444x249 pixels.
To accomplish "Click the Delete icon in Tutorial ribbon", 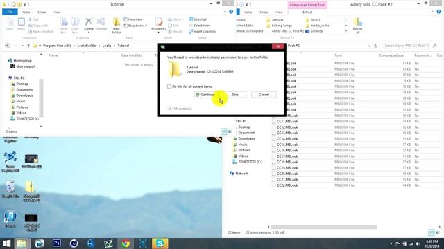I will point(89,24).
